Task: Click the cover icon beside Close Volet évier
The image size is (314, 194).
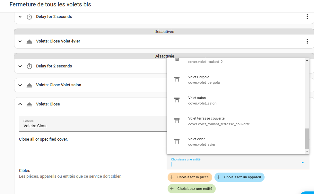Action: coord(29,41)
